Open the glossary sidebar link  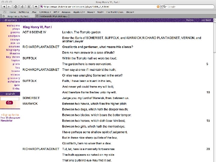[14, 78]
